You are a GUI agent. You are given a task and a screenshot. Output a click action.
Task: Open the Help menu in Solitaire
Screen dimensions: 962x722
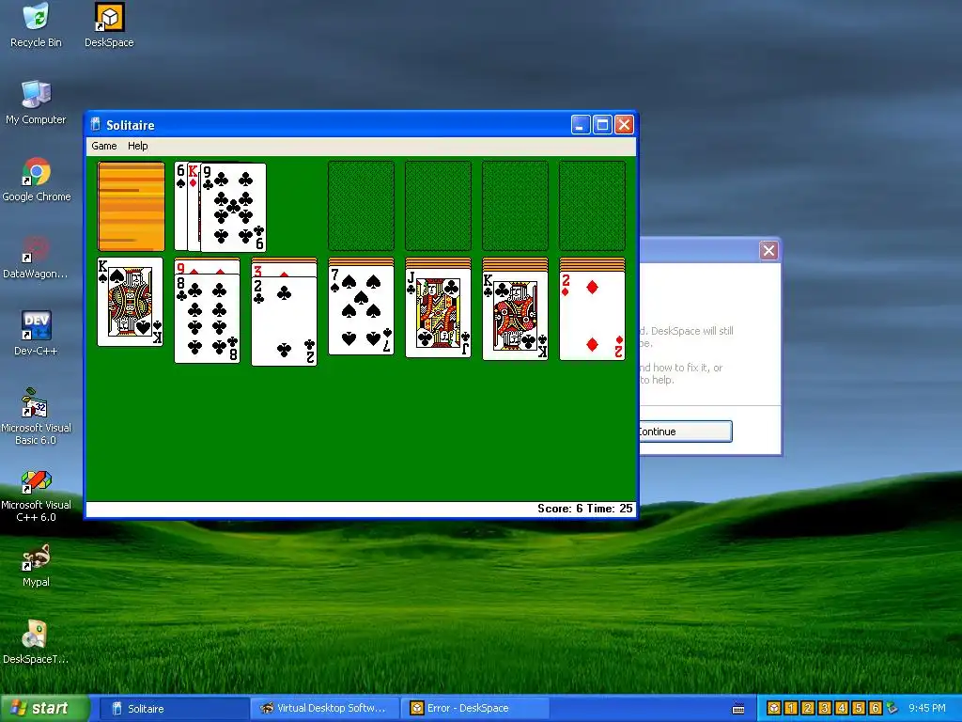pyautogui.click(x=137, y=146)
